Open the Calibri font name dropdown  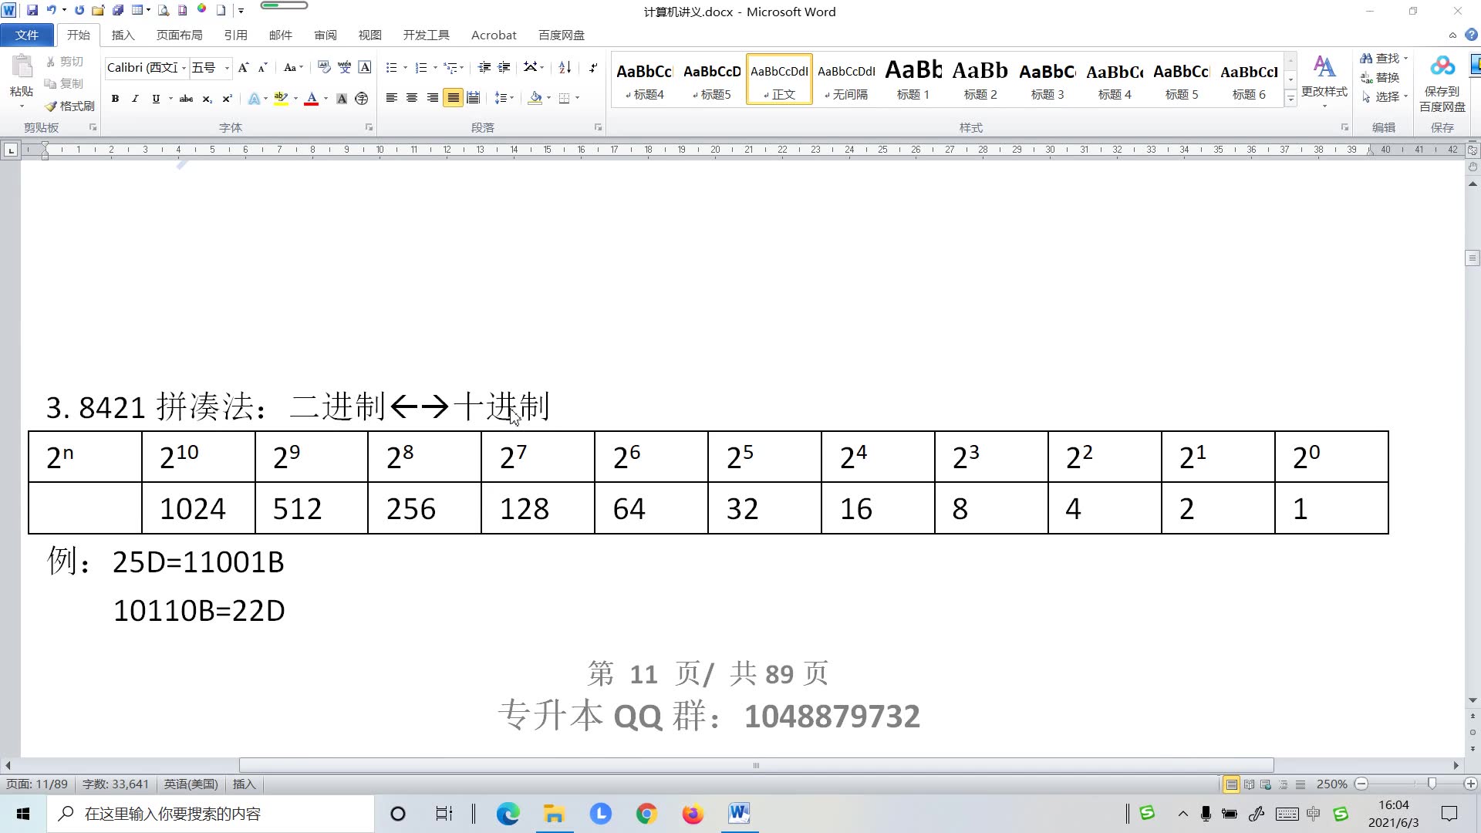[x=184, y=68]
